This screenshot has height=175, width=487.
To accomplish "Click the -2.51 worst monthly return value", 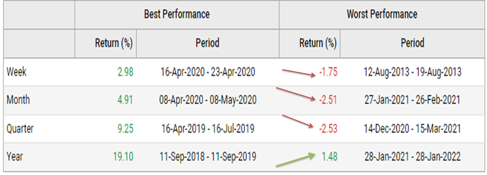I will (x=328, y=100).
